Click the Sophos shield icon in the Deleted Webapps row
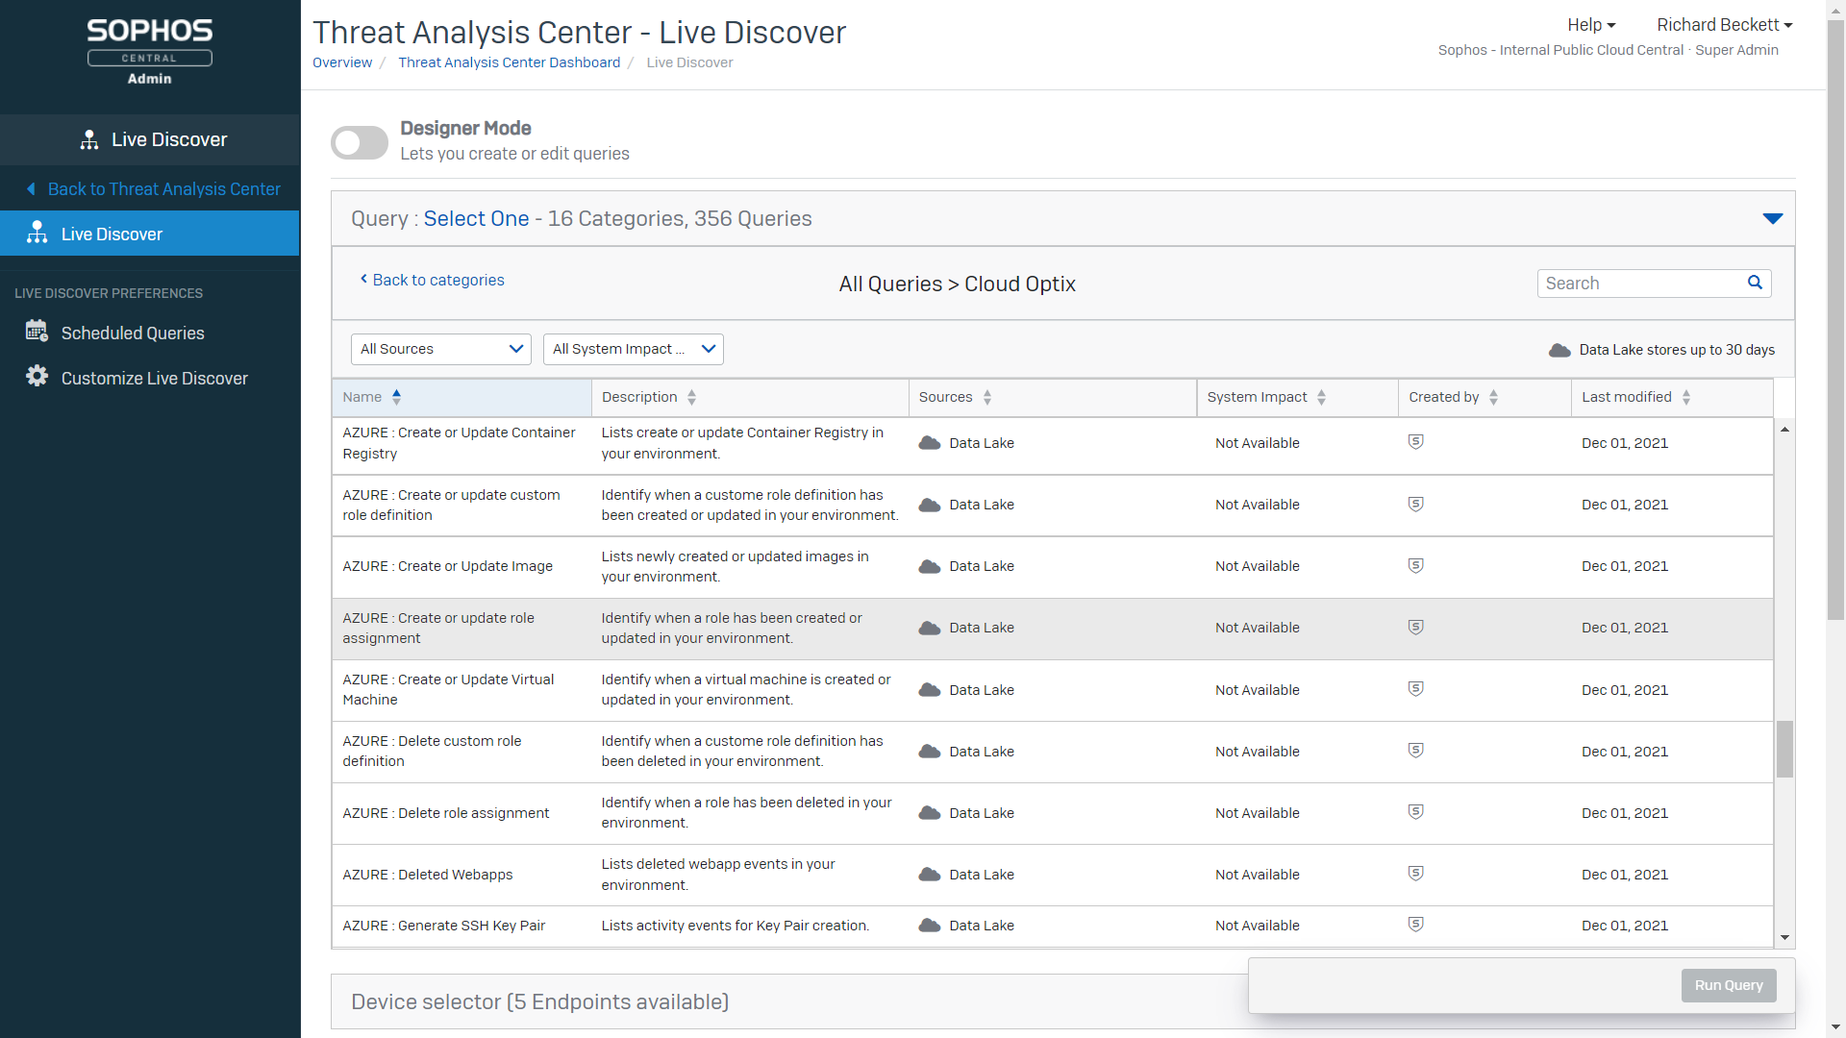Viewport: 1846px width, 1038px height. 1415,873
